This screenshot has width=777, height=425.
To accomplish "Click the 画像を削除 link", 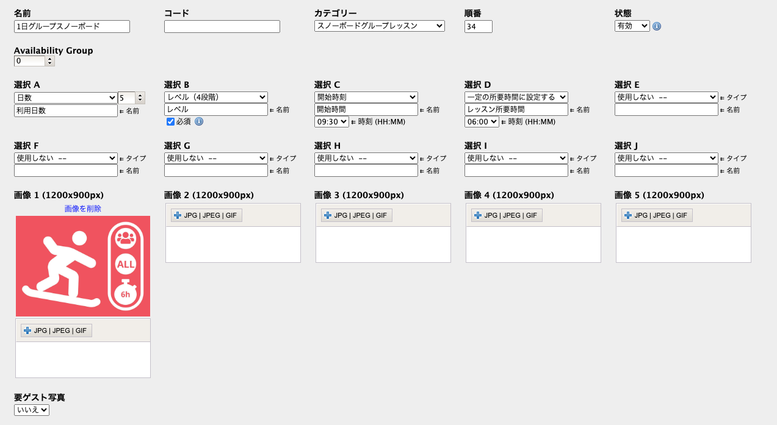I will (83, 209).
